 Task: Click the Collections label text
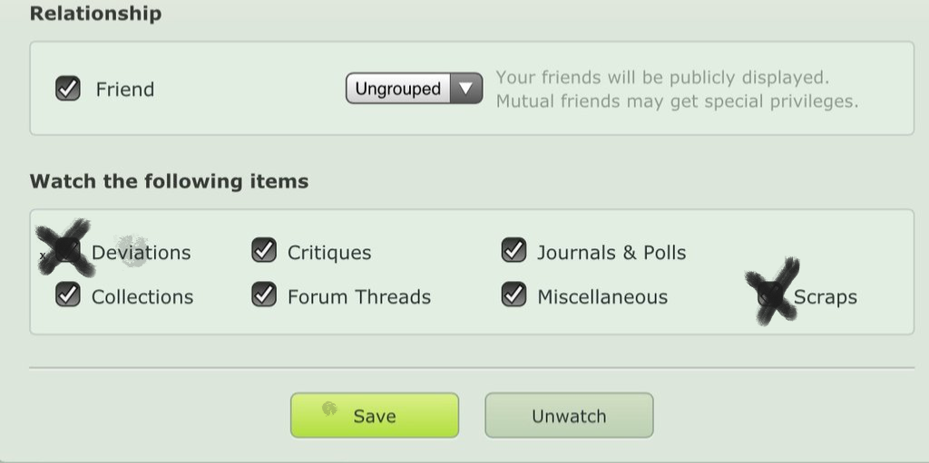[142, 296]
